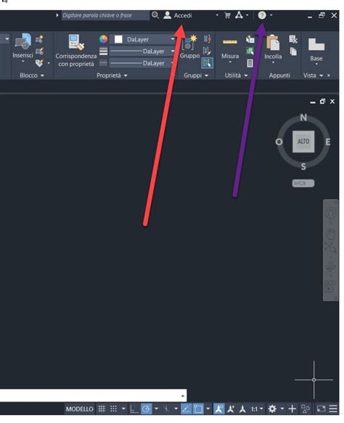Click the color wheel object color icon
This screenshot has height=423, width=344.
click(x=103, y=39)
